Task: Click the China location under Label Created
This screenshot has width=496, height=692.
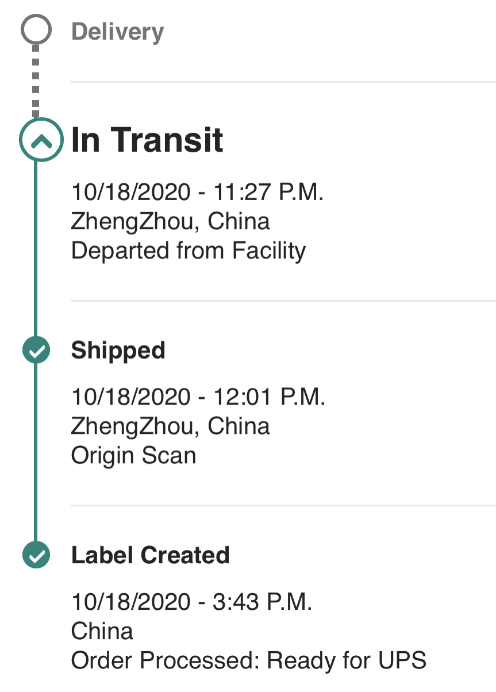Action: (102, 631)
